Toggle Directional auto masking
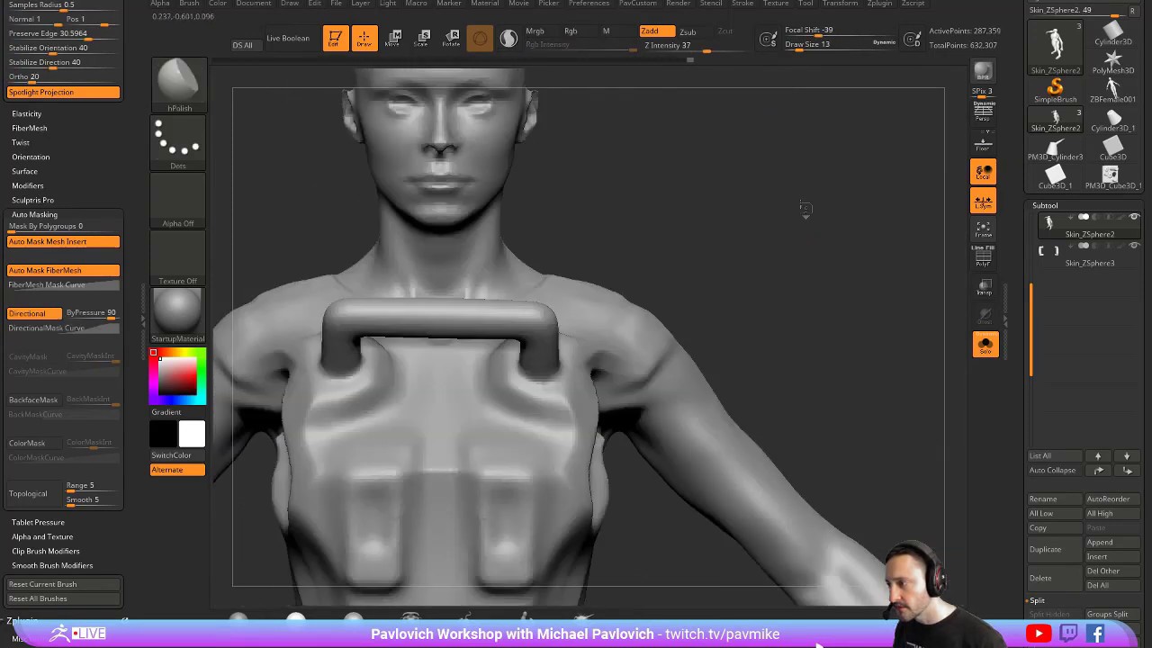The height and width of the screenshot is (648, 1152). click(34, 313)
